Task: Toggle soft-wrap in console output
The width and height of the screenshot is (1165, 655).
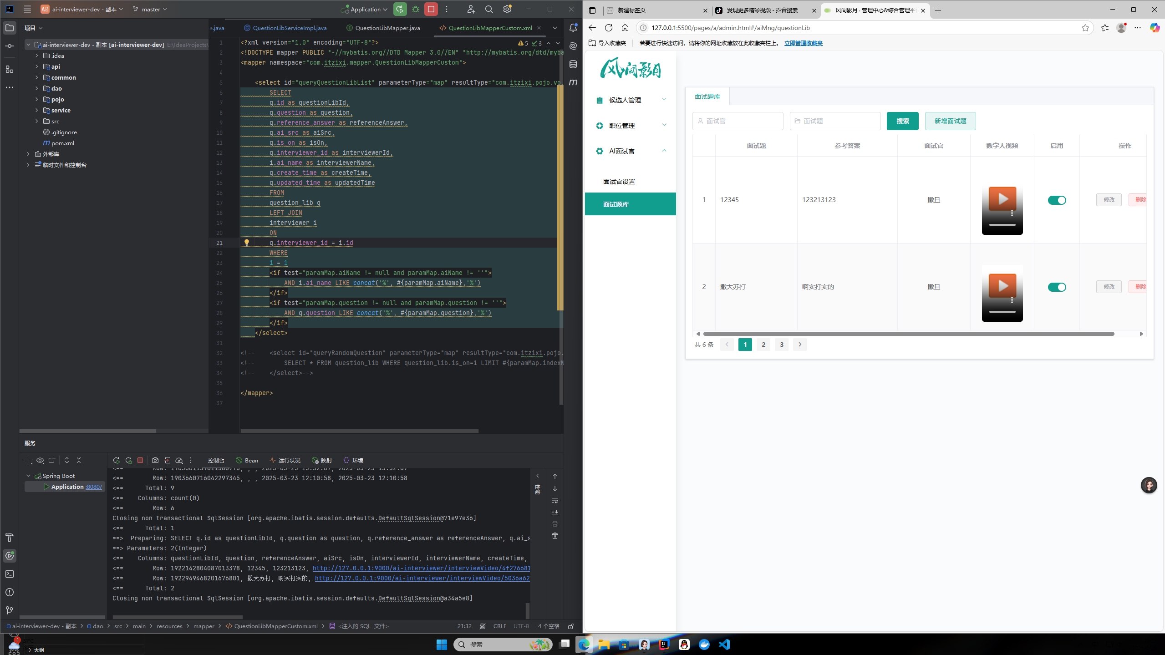Action: [x=555, y=500]
